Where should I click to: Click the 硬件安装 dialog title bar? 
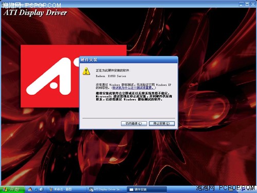pos(128,60)
